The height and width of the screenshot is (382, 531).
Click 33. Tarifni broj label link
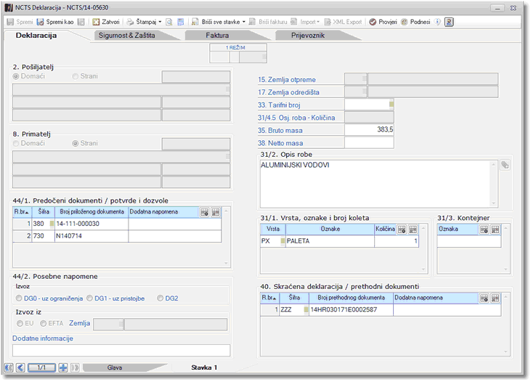[x=279, y=105]
